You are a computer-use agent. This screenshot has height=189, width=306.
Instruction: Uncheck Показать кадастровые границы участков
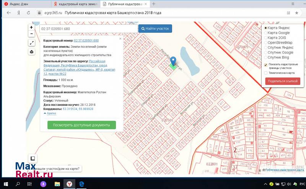click(x=266, y=65)
